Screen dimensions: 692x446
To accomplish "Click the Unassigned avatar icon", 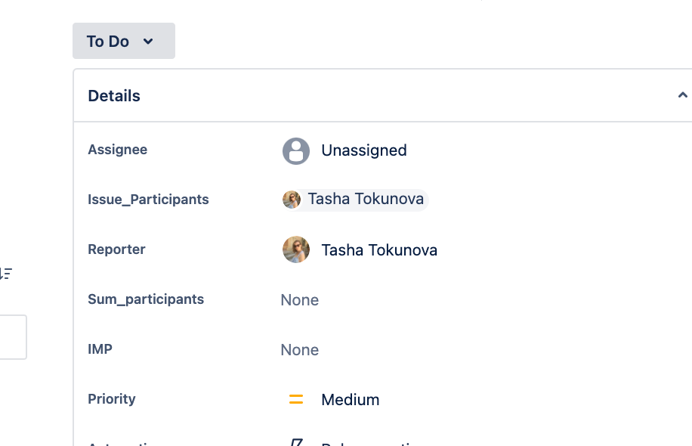I will pyautogui.click(x=296, y=150).
